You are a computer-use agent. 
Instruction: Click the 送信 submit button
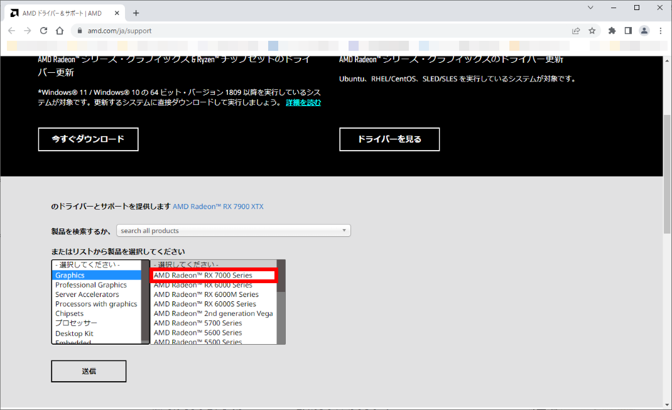click(x=89, y=371)
